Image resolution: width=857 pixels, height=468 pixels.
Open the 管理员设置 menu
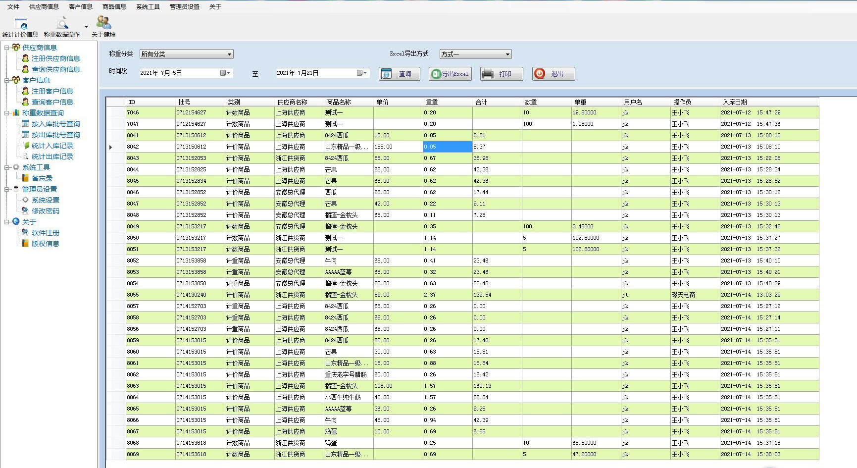pos(185,6)
